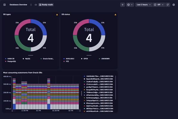Toggle OPEN legend entry
178x119 pixels.
point(85,59)
